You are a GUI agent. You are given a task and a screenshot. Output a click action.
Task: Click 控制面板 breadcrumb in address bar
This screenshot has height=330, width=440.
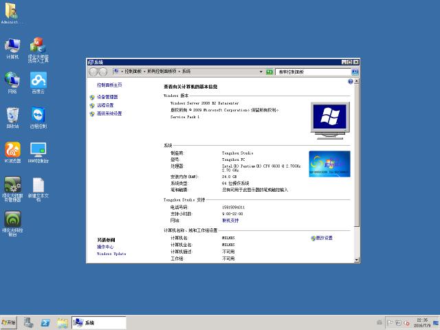coord(133,71)
